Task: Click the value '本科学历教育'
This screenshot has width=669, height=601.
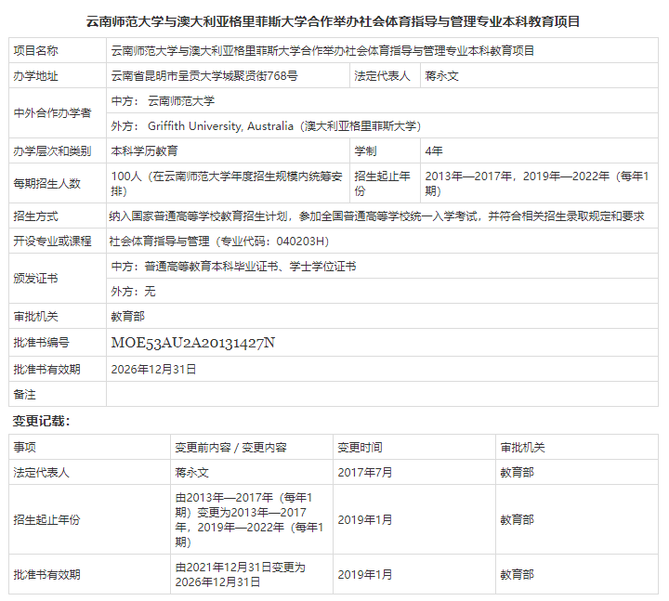Action: point(145,151)
